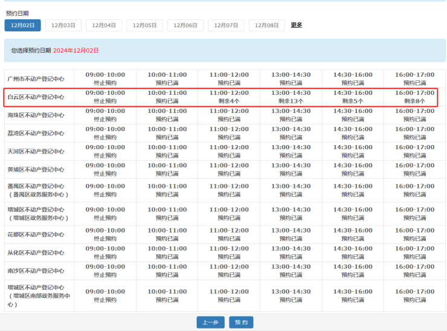
Task: Switch to the 12月03日 date
Action: [63, 25]
